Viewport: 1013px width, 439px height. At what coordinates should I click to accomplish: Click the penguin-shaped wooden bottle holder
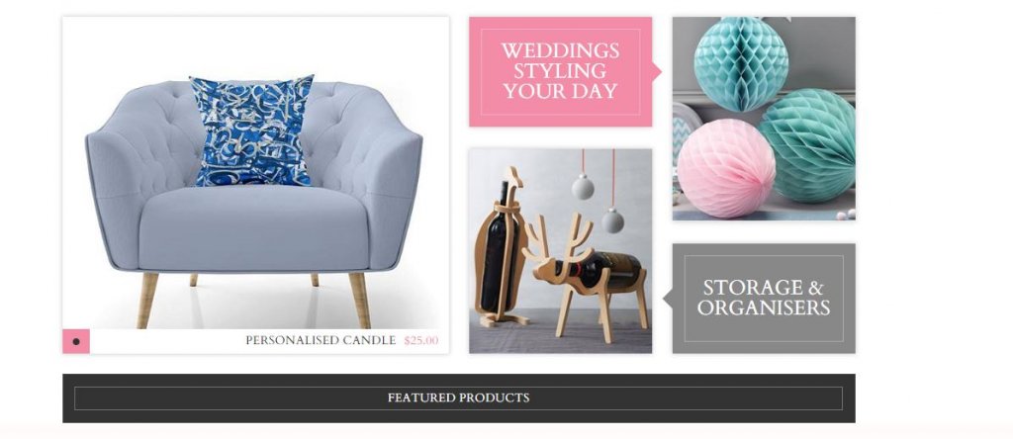[x=500, y=248]
